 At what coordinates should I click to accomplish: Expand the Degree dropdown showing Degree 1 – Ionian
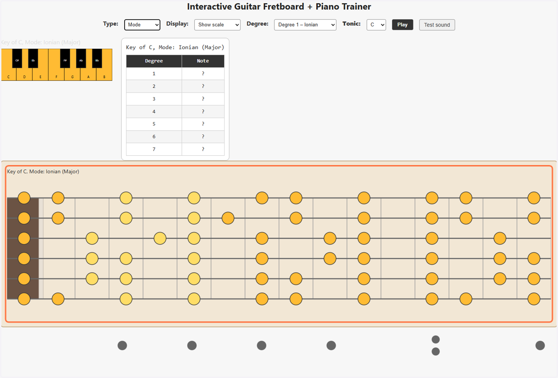click(305, 25)
